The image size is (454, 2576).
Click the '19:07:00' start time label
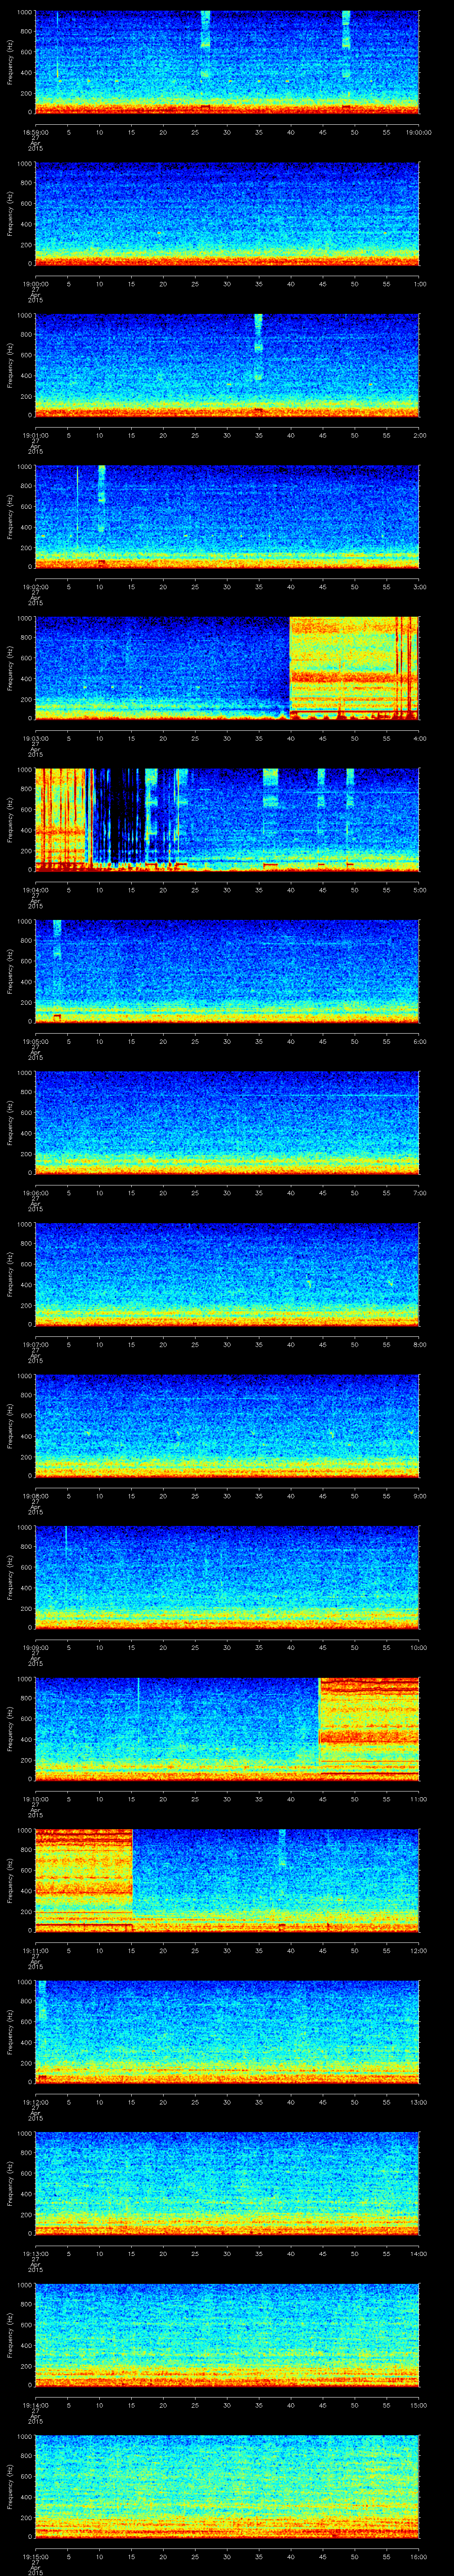tap(35, 1344)
